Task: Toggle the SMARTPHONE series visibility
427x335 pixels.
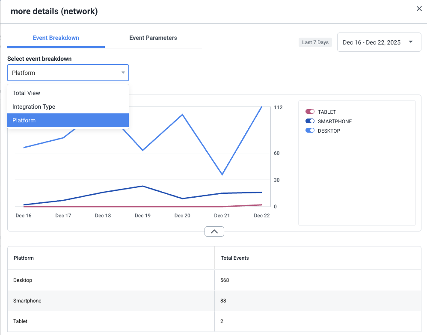Action: click(x=310, y=121)
